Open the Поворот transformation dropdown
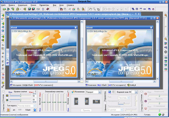Viewport: 169px width, 118px height. click(100, 92)
